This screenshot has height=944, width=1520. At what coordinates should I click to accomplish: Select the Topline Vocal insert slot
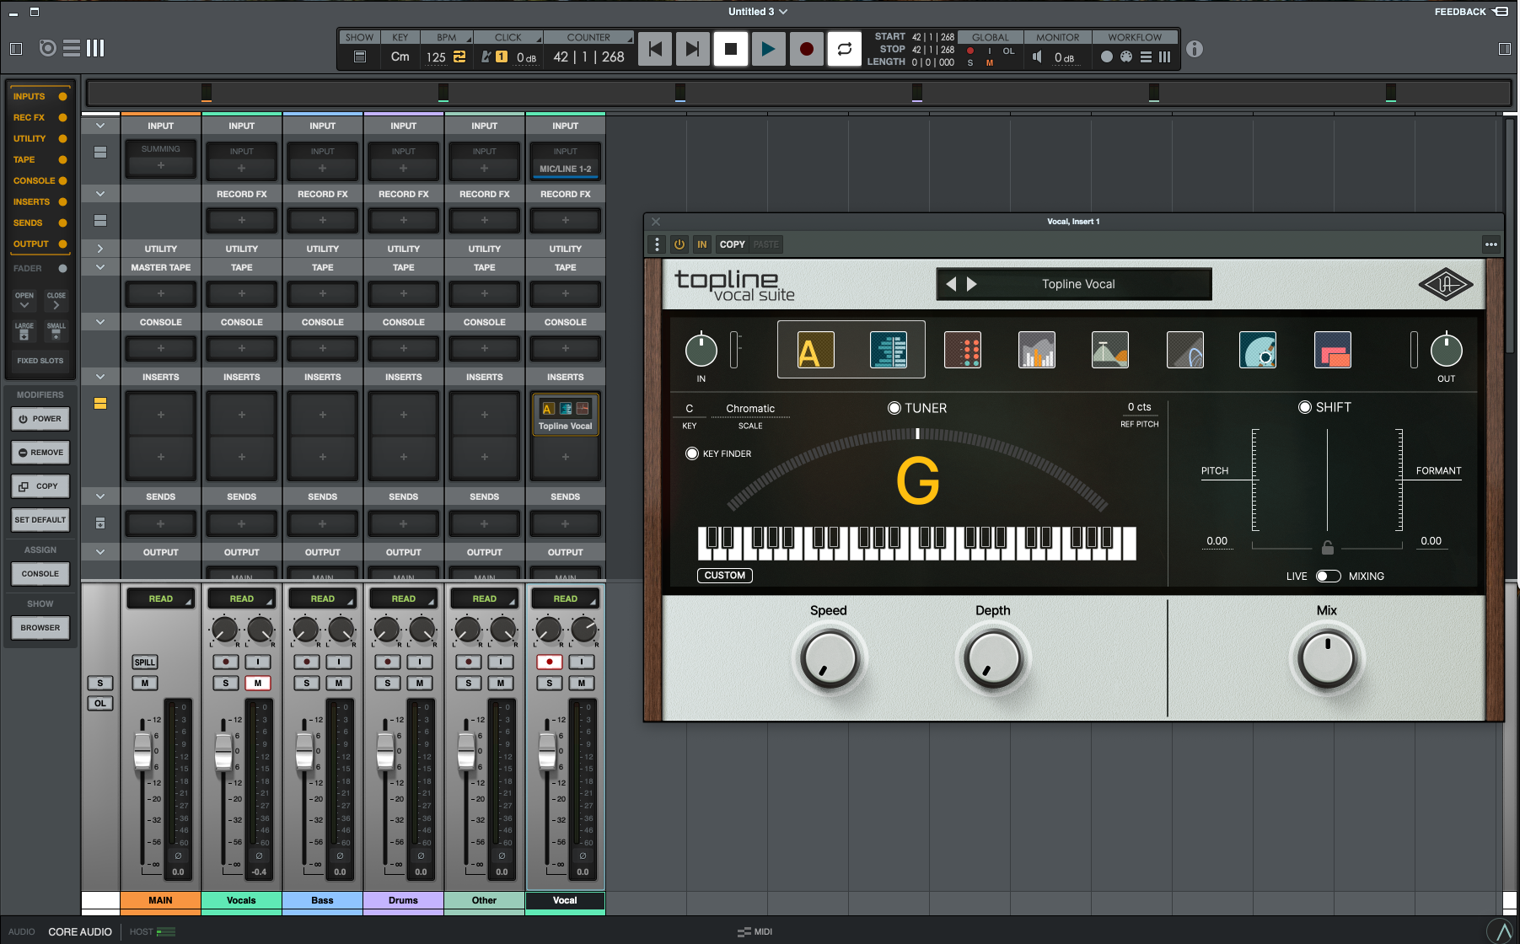566,415
